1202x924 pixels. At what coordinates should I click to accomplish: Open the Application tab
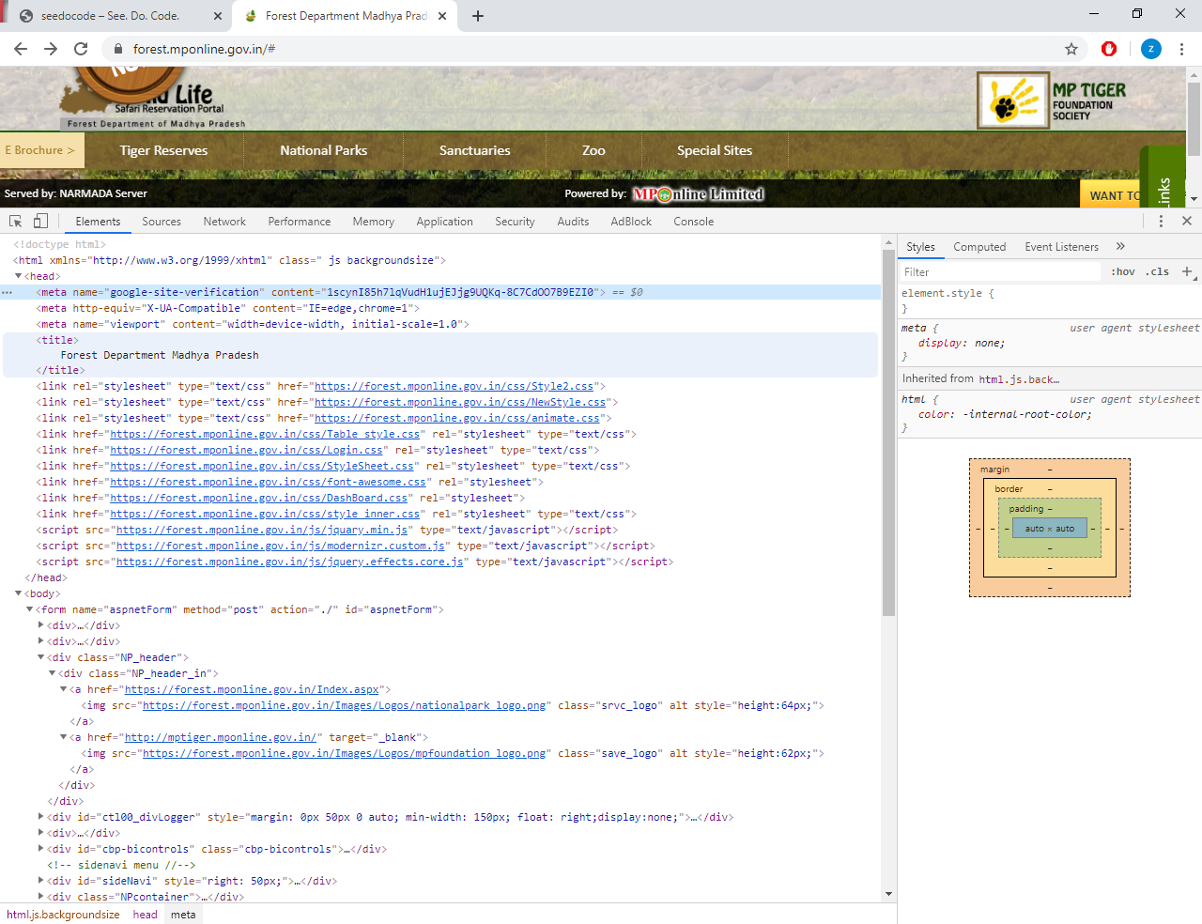[x=445, y=222]
